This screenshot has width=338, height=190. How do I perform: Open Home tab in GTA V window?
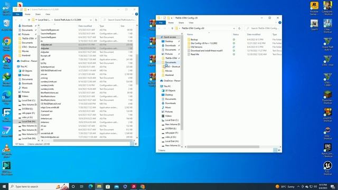tap(27, 14)
